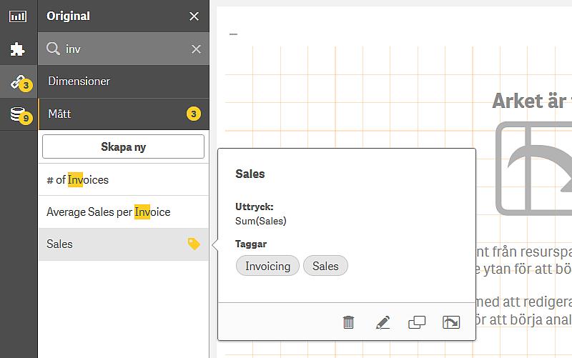572x358 pixels.
Task: Collapse the Mått section
Action: 124,114
